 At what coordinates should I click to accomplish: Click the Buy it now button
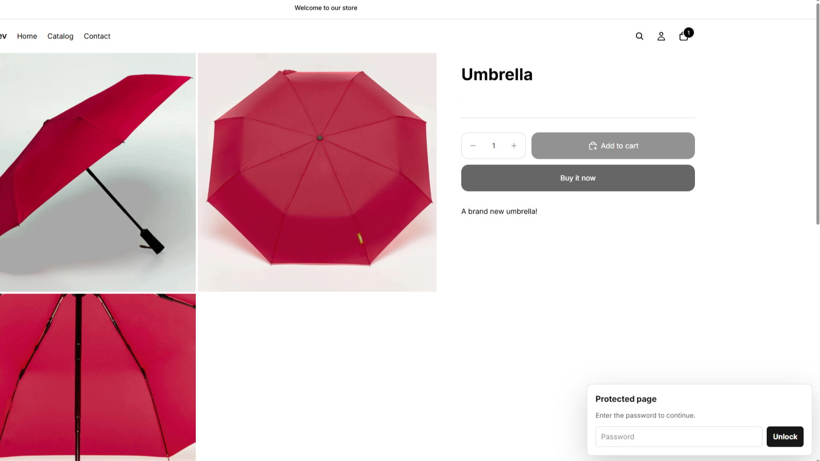(x=578, y=178)
